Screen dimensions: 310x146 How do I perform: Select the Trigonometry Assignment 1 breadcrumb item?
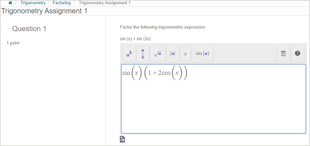click(x=104, y=3)
